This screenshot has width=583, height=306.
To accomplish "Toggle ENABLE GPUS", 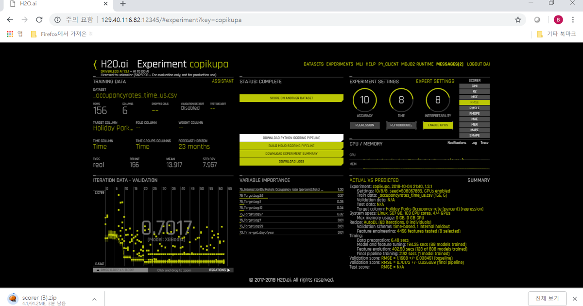I will click(x=438, y=125).
